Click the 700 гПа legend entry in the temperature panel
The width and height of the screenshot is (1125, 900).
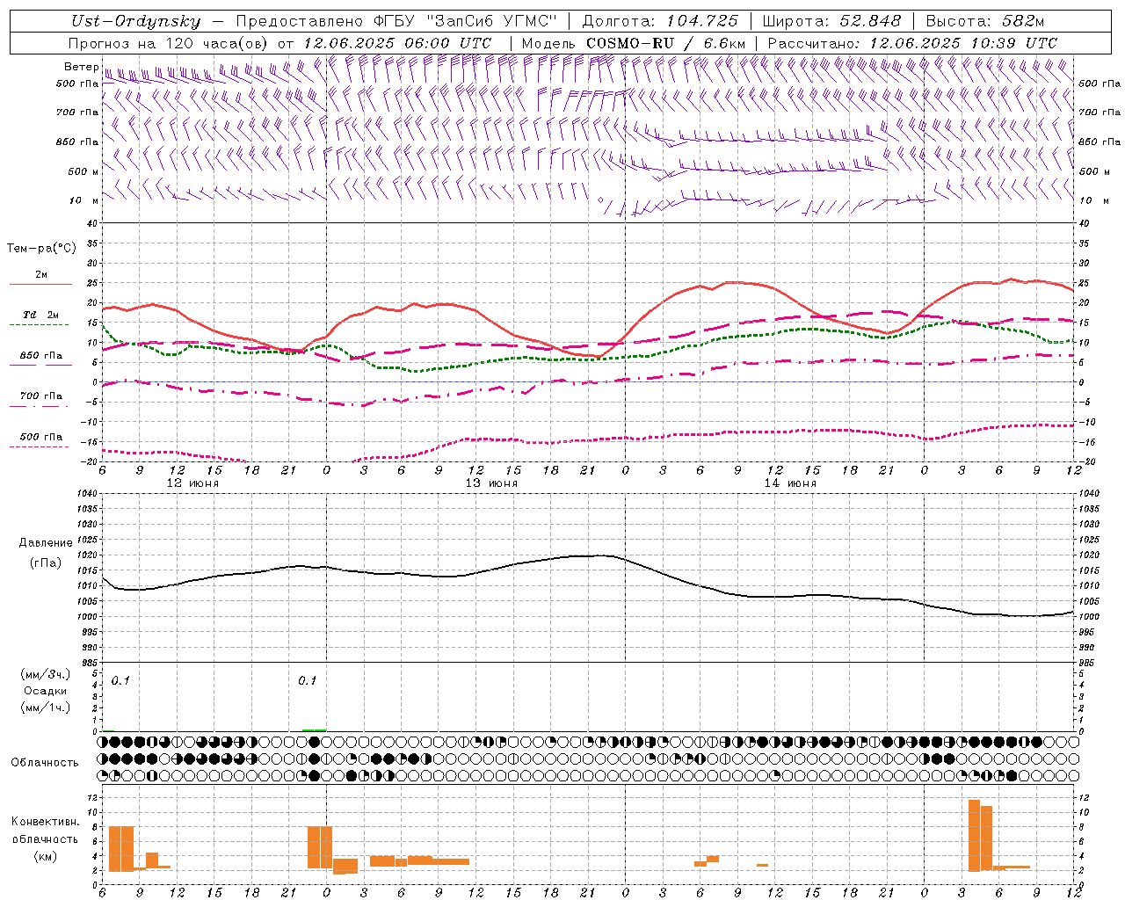pyautogui.click(x=40, y=396)
